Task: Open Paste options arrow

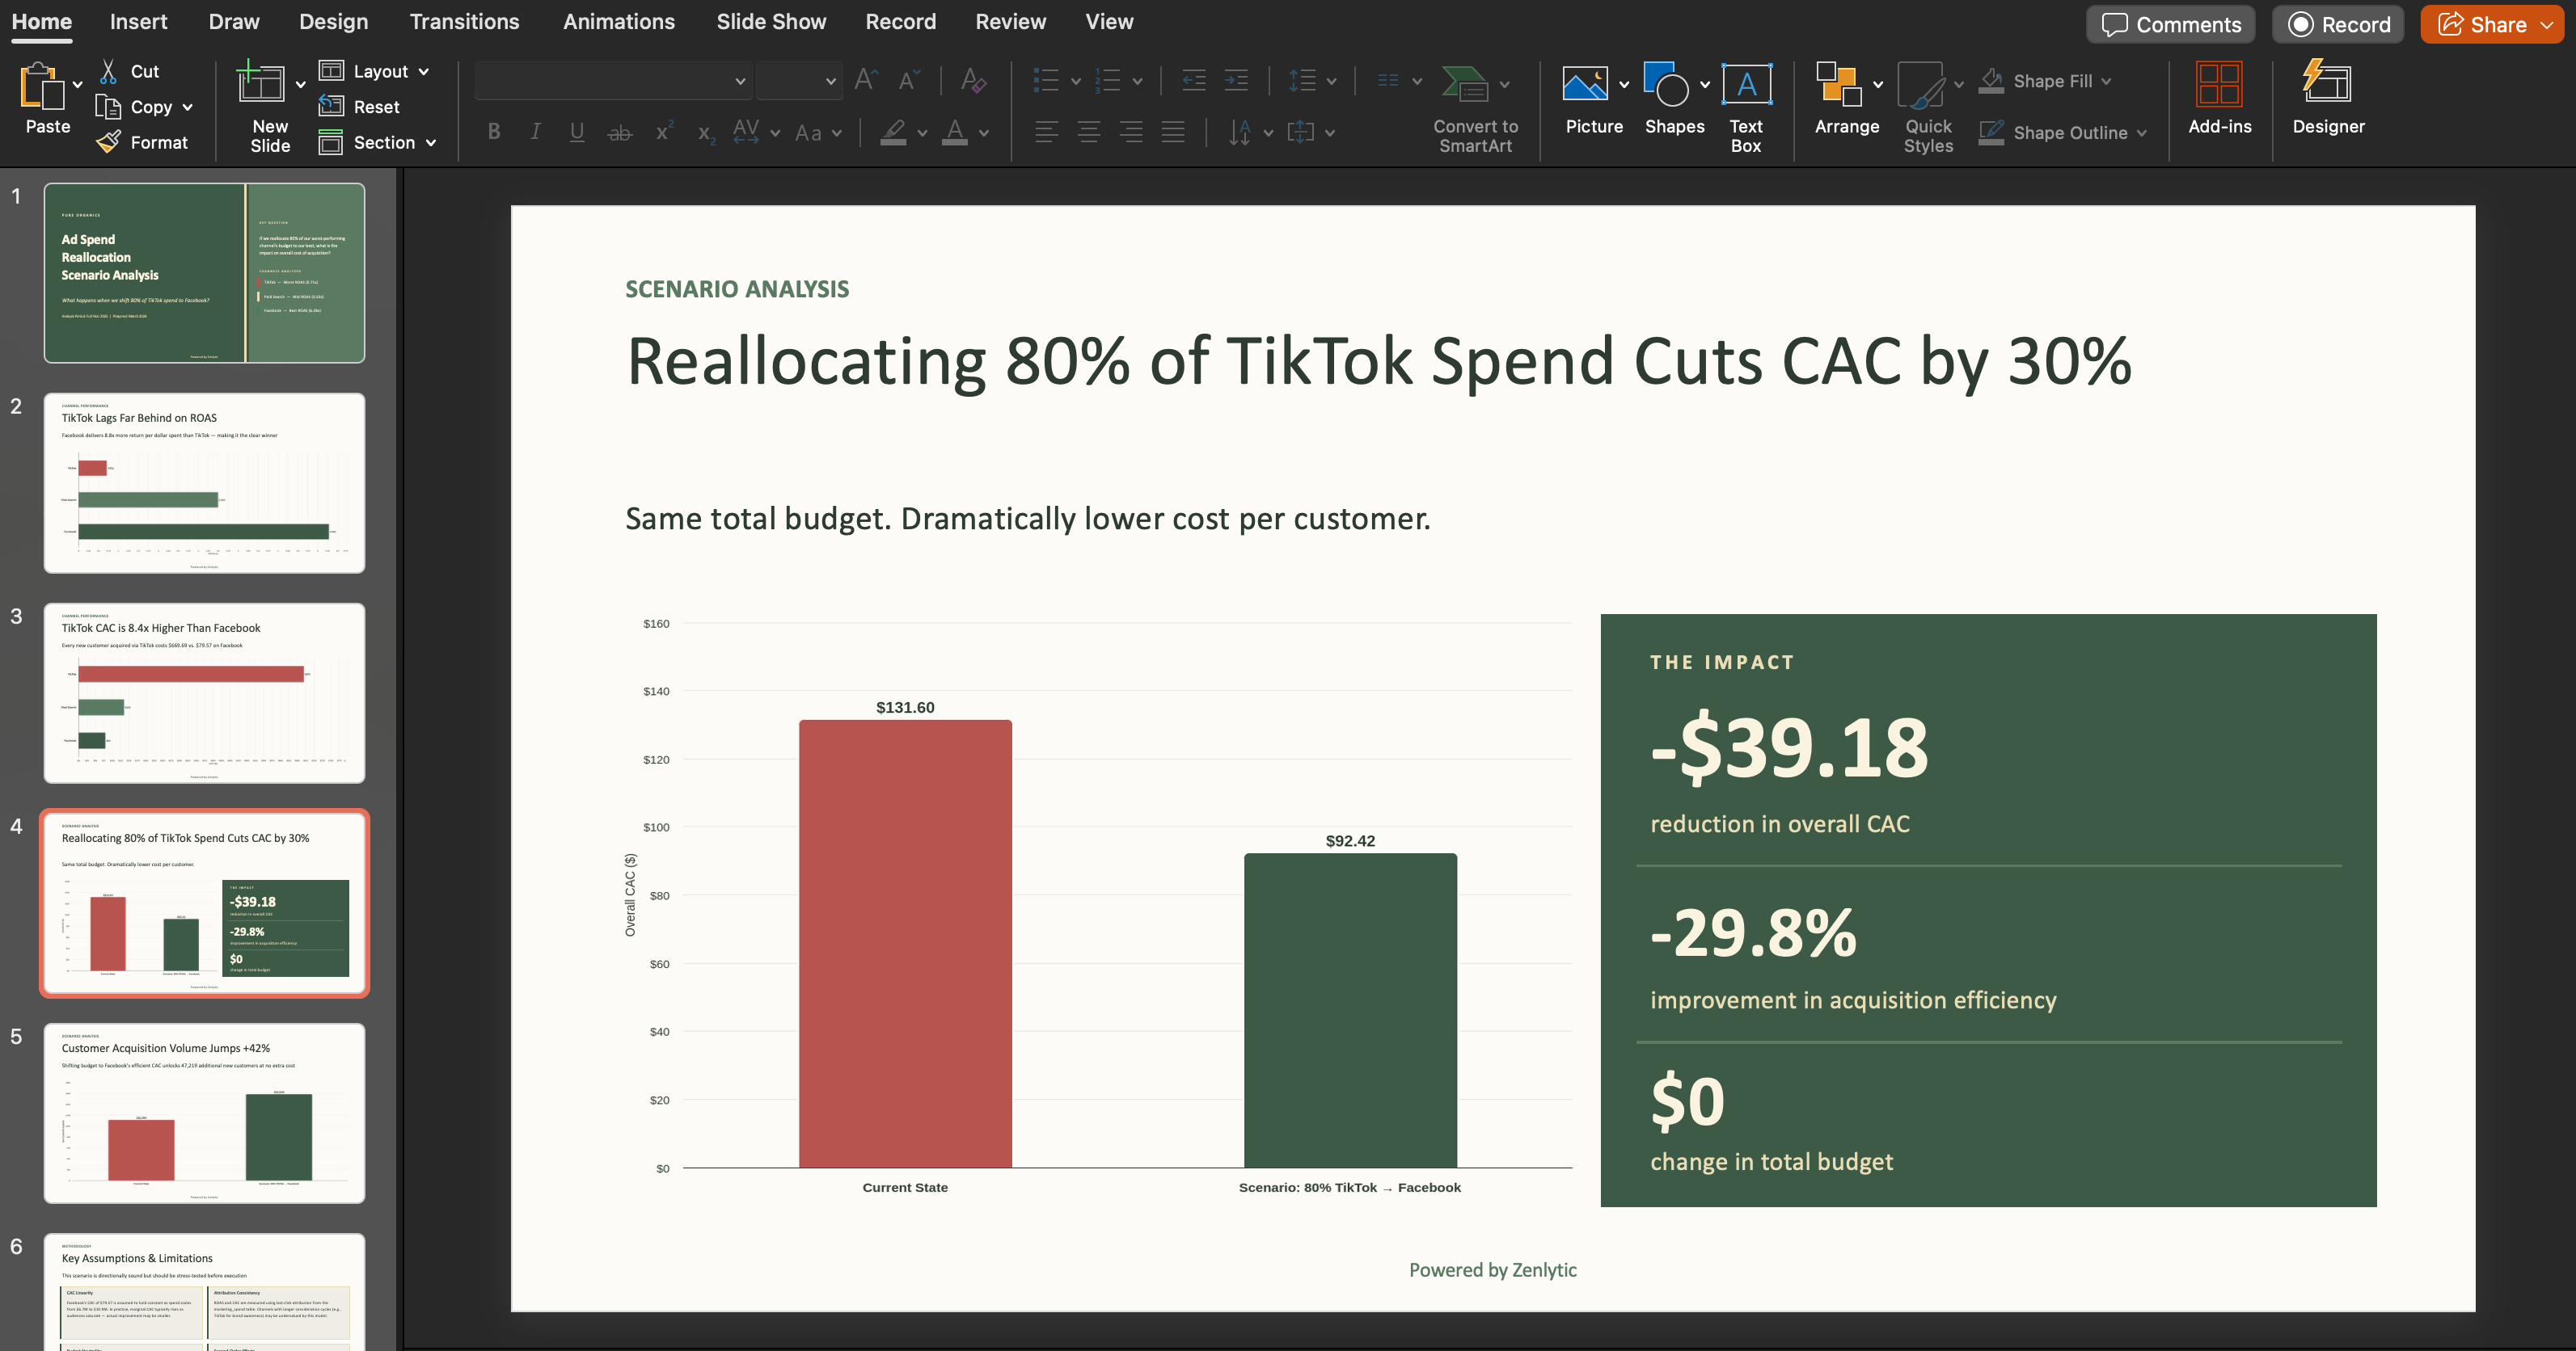Action: (x=77, y=84)
